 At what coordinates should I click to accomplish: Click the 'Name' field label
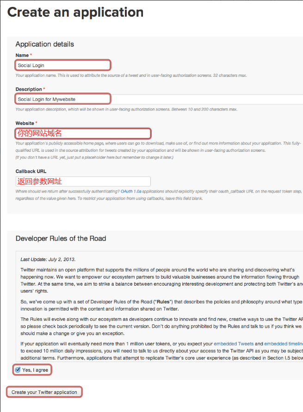pos(22,55)
